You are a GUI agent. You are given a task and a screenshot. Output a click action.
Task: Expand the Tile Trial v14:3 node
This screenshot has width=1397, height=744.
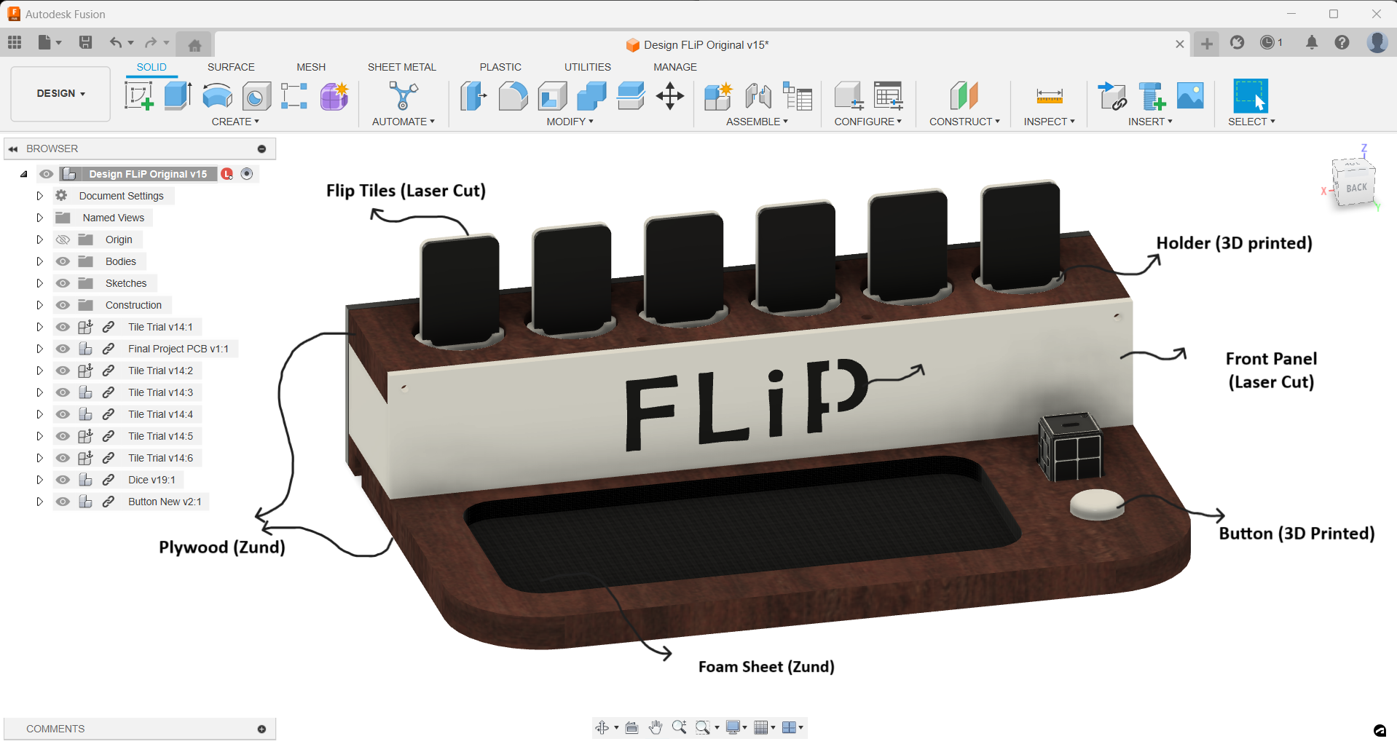(40, 392)
